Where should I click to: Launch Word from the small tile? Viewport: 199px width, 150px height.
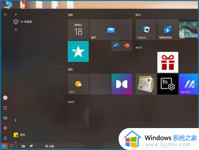pos(116,46)
